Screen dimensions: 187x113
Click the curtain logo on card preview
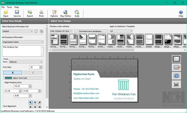point(123,85)
